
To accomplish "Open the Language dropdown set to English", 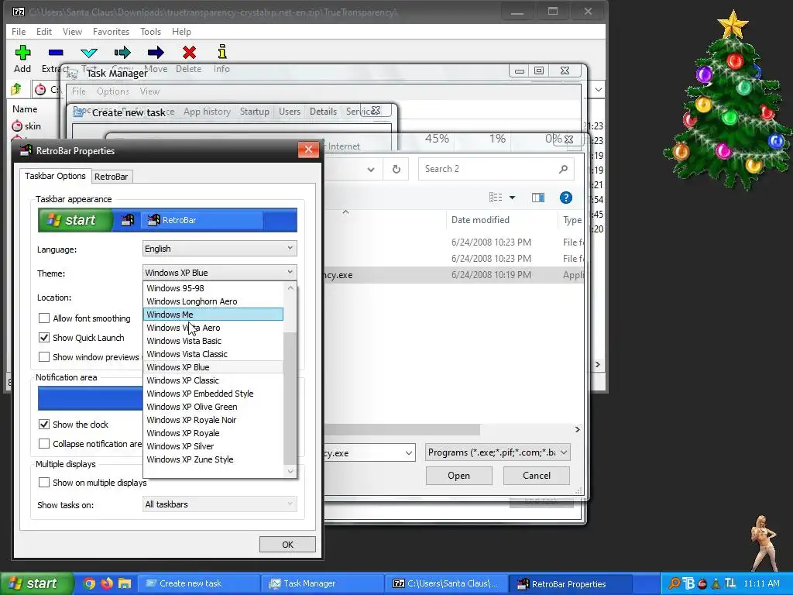I will coord(219,249).
